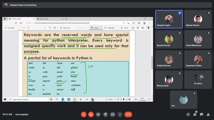Open File Explorer from the taskbar
Screen dimensions: 214x120
pos(75,99)
